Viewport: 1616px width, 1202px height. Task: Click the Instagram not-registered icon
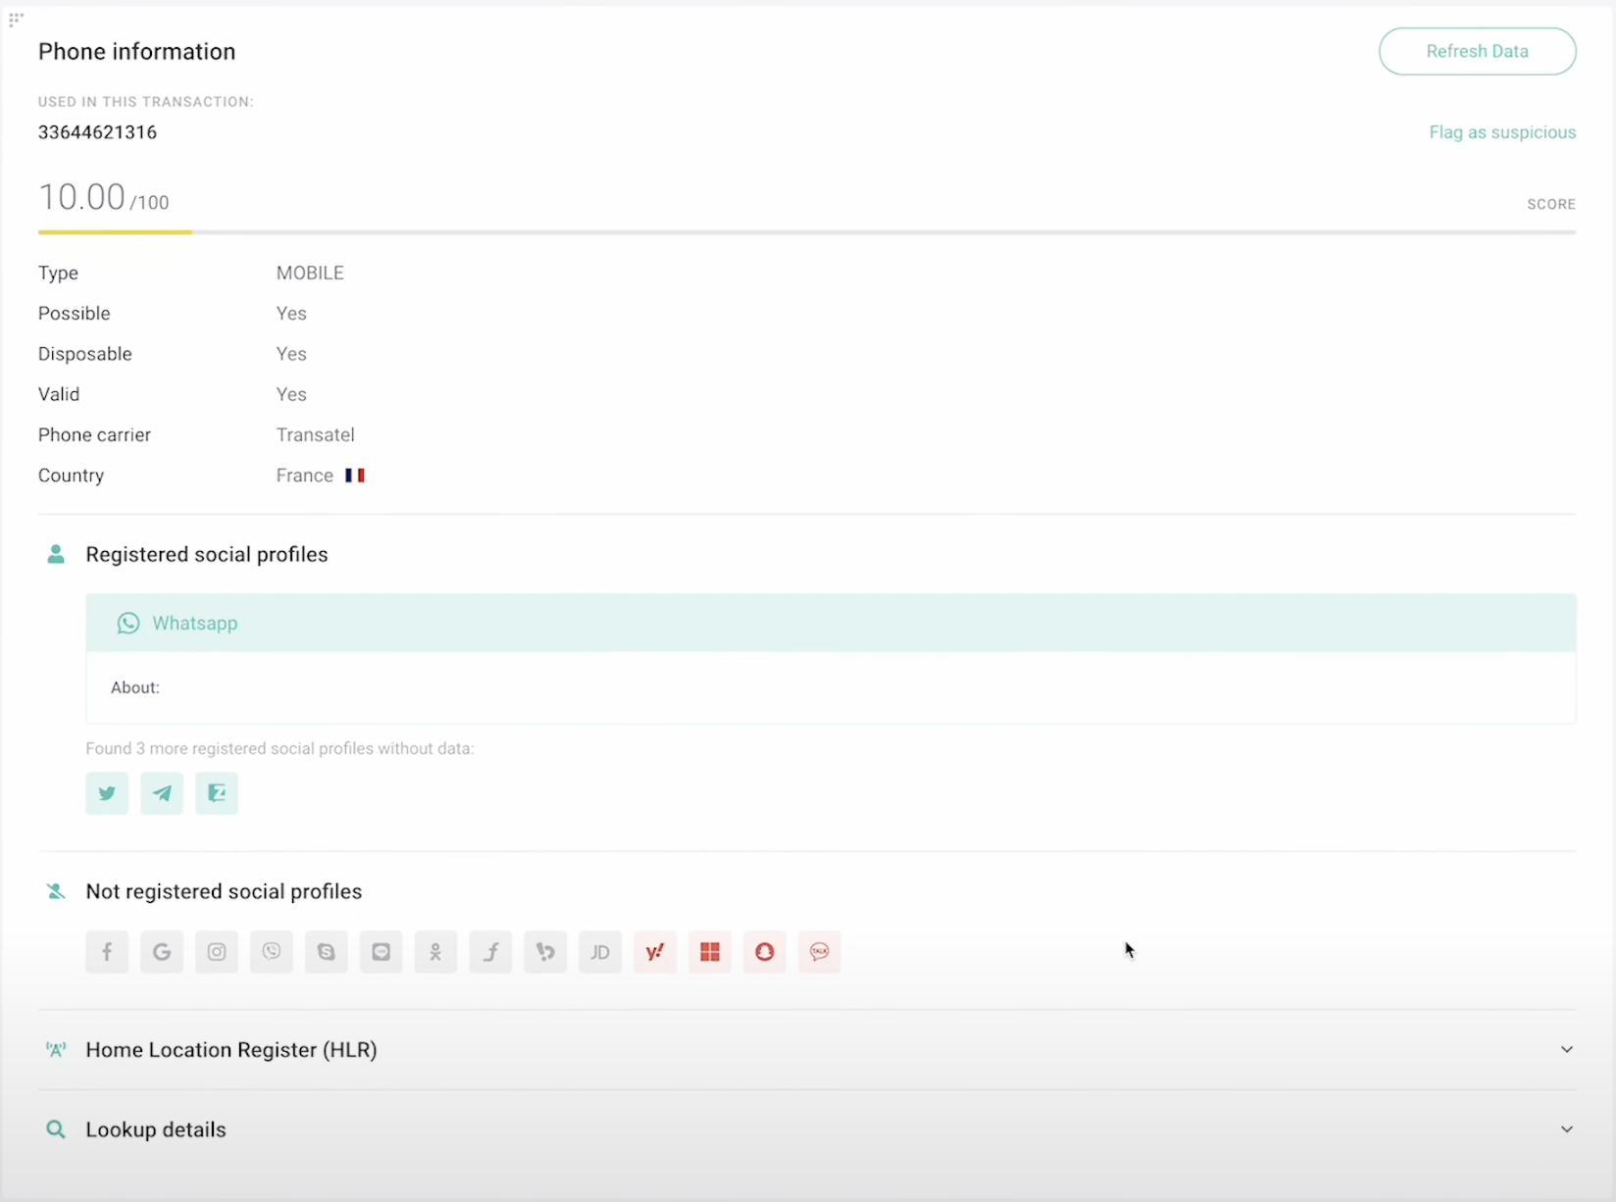click(217, 952)
